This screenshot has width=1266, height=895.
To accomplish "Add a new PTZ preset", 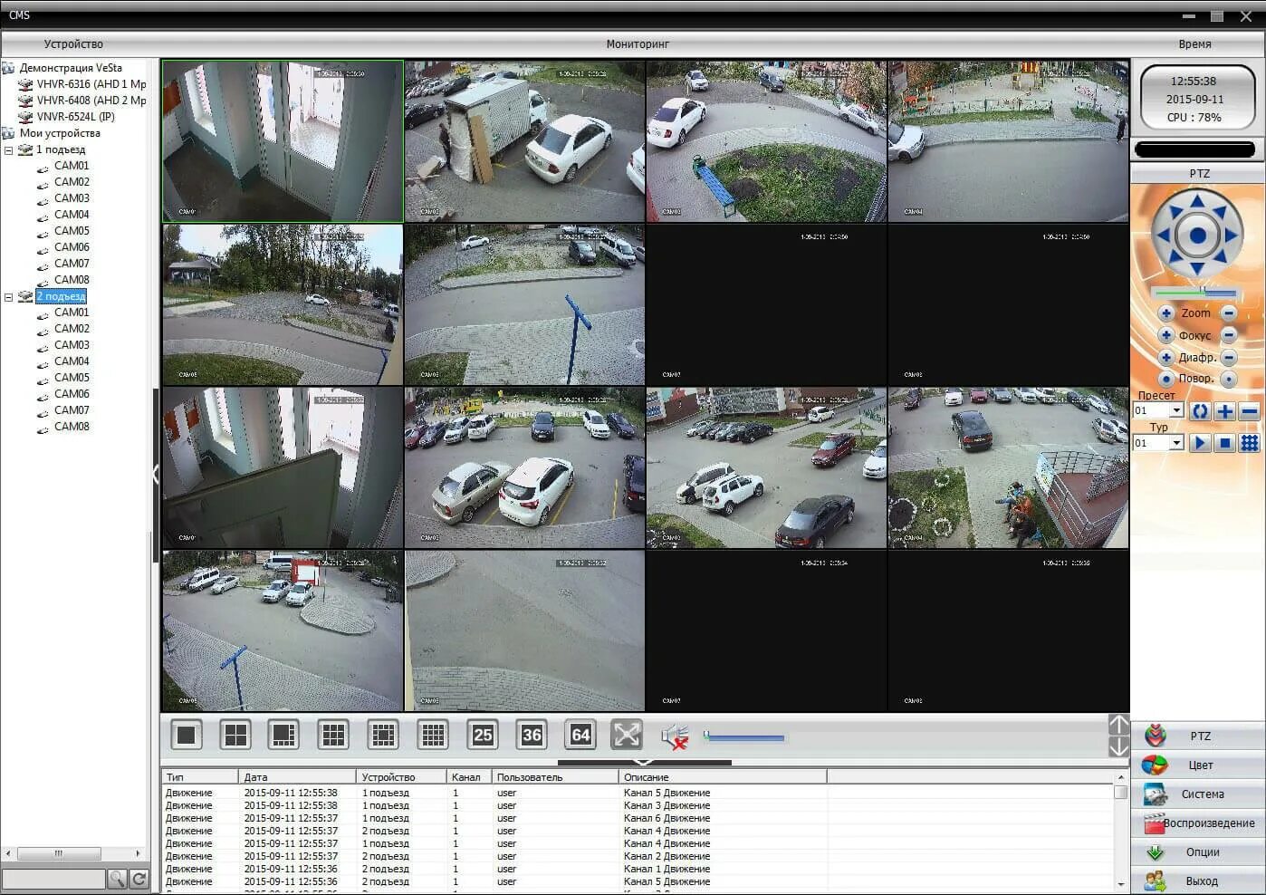I will [1224, 411].
